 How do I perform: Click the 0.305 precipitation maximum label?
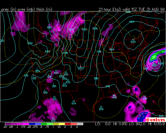click(x=129, y=110)
